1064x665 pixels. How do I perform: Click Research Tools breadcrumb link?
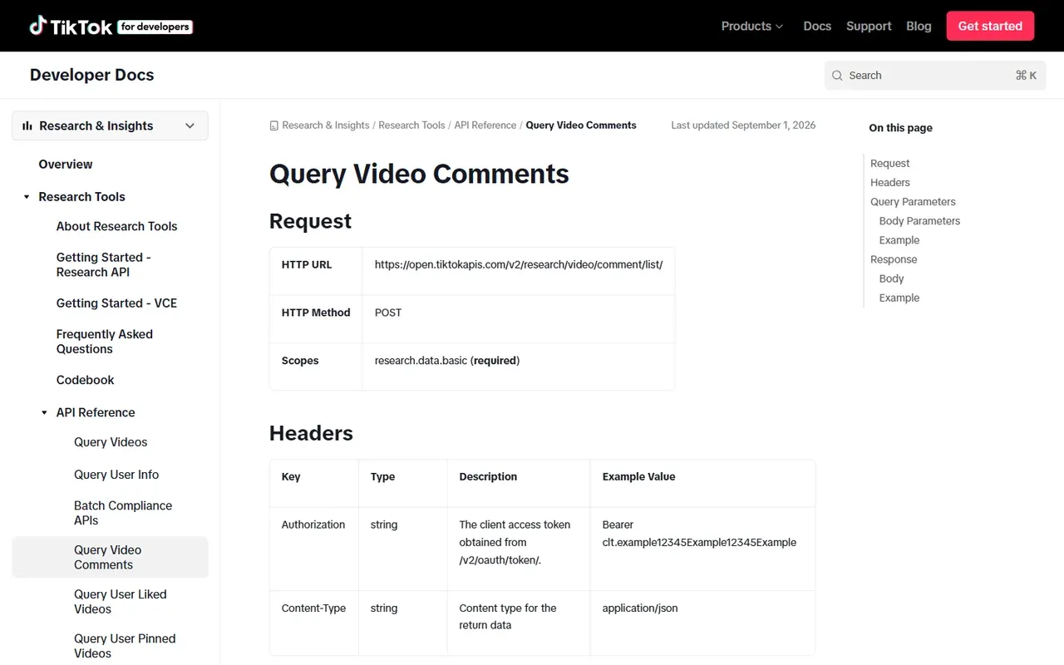click(411, 126)
